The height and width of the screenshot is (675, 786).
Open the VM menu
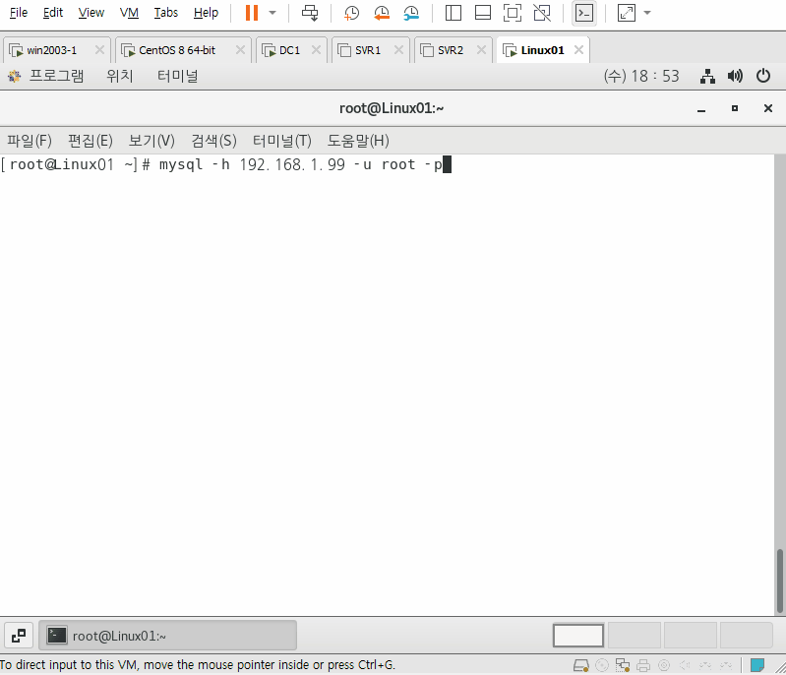tap(129, 13)
